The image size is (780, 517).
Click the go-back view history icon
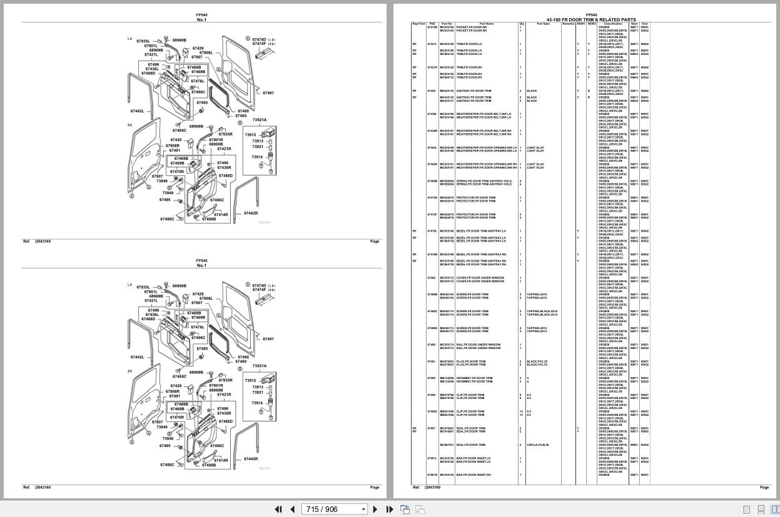[x=405, y=509]
